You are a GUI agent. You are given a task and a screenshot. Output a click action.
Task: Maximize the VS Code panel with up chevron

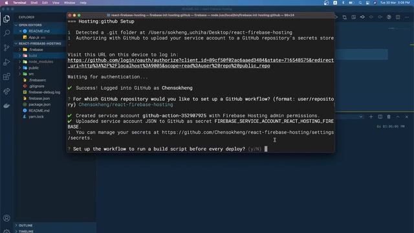(398, 116)
